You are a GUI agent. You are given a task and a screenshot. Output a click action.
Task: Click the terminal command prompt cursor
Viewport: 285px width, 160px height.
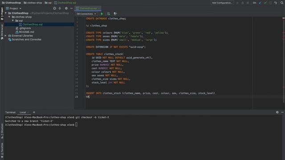click(x=76, y=124)
